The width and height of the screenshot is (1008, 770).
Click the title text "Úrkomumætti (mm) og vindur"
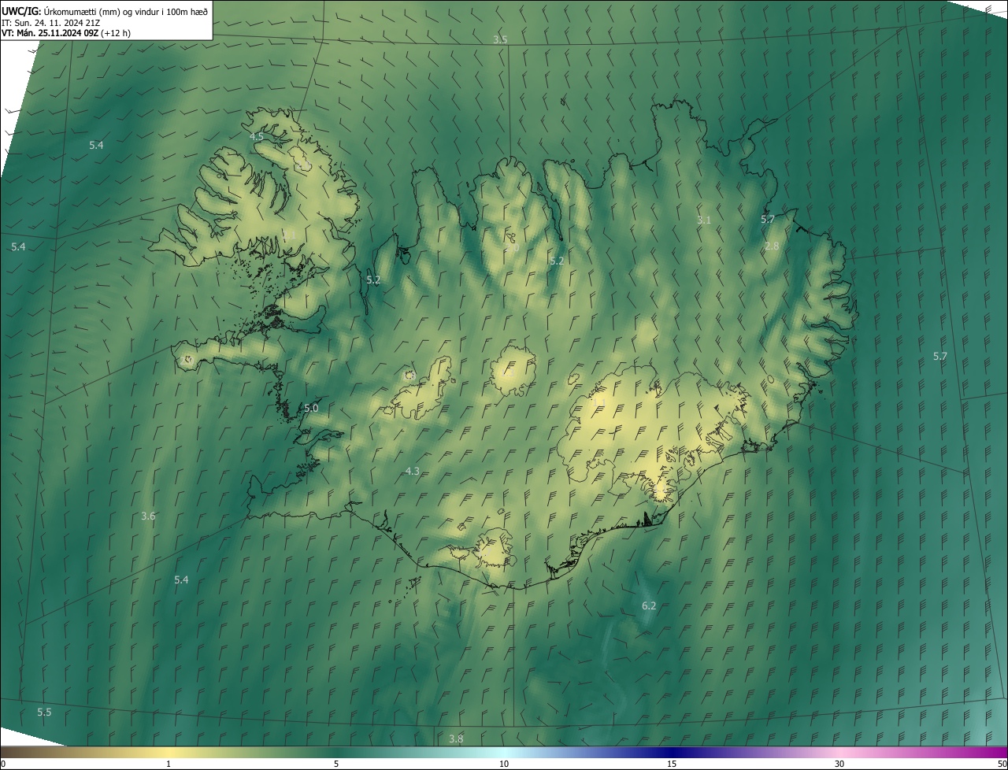[x=100, y=11]
